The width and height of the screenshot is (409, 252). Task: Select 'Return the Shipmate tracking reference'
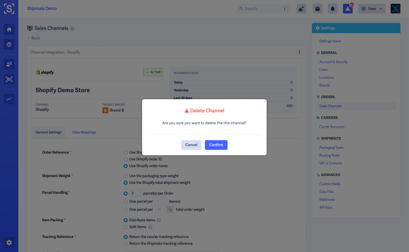125,243
